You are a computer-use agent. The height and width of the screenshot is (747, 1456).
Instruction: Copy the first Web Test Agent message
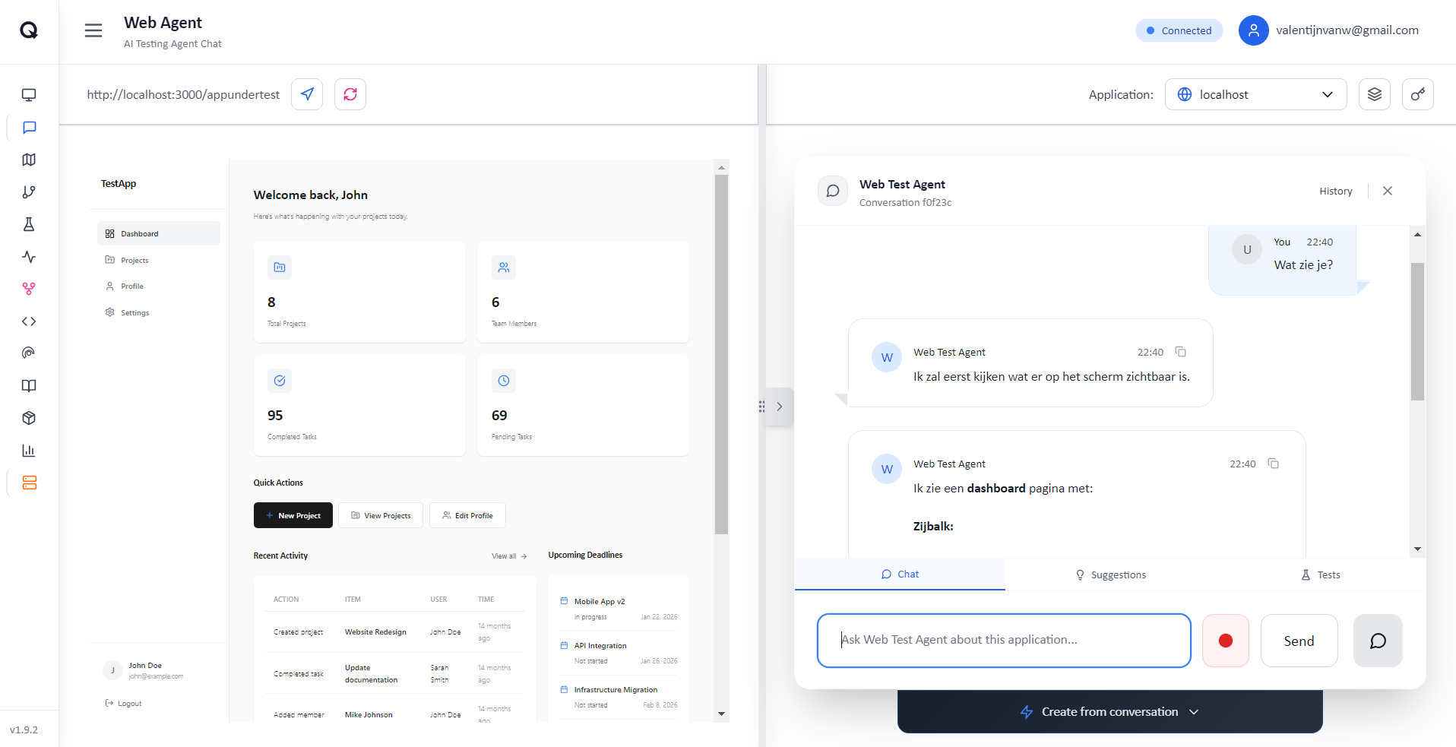click(x=1180, y=352)
